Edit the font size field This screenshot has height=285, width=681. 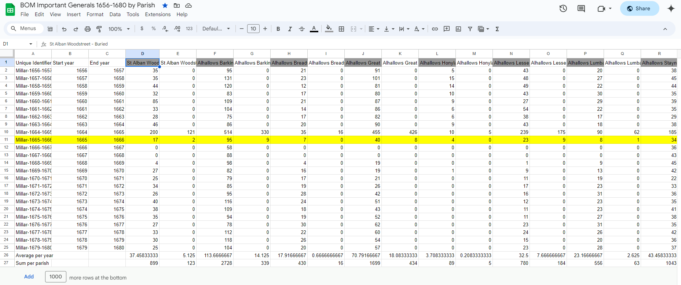pyautogui.click(x=253, y=29)
